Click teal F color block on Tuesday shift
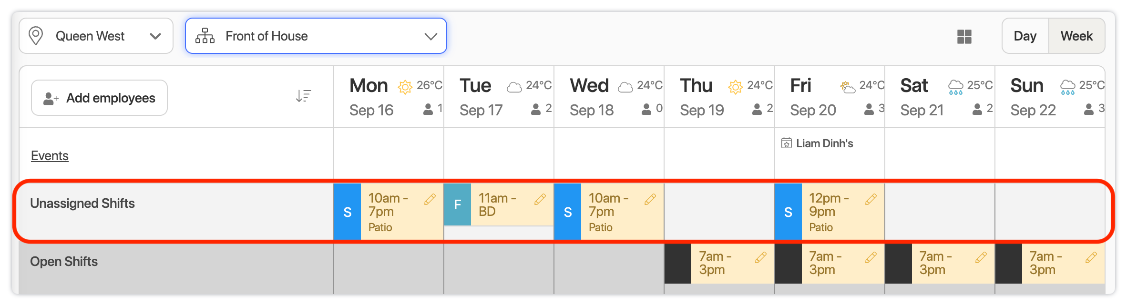The height and width of the screenshot is (306, 1127). click(457, 204)
